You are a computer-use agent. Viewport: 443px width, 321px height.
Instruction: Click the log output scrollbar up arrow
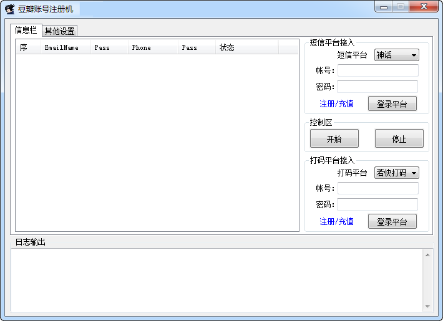click(427, 254)
